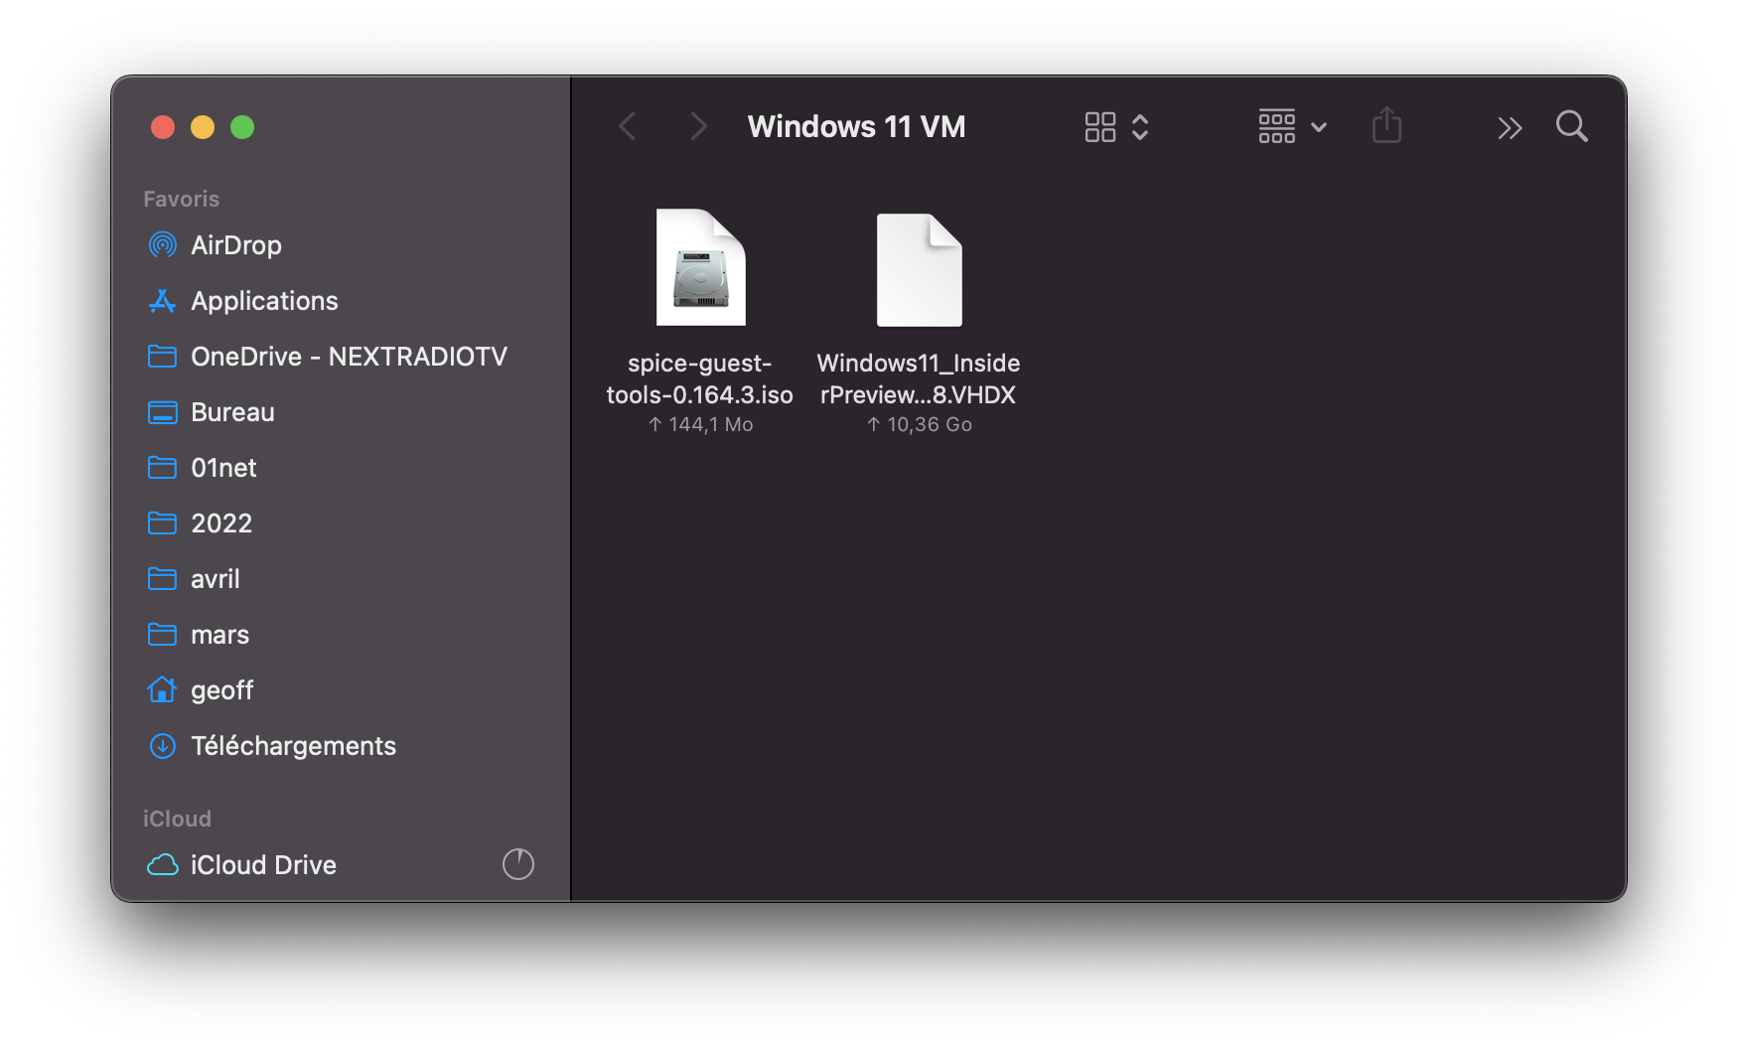
Task: Open the geoff home folder
Action: (341, 690)
